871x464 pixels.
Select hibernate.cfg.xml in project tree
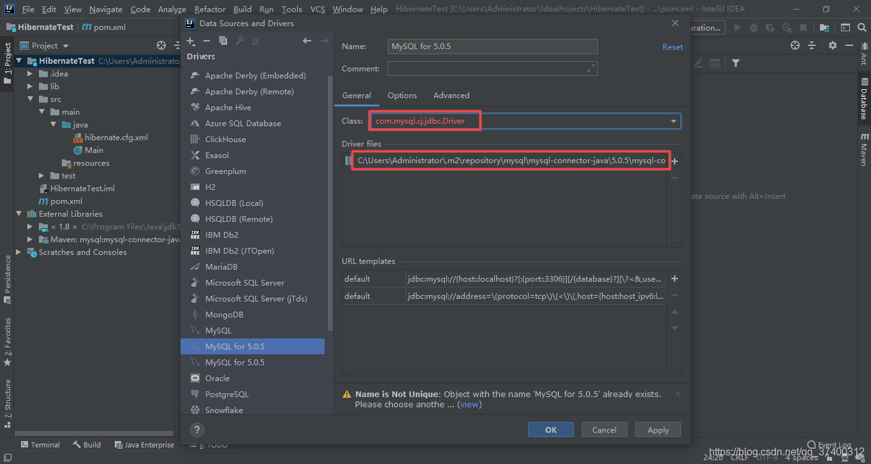pos(116,138)
